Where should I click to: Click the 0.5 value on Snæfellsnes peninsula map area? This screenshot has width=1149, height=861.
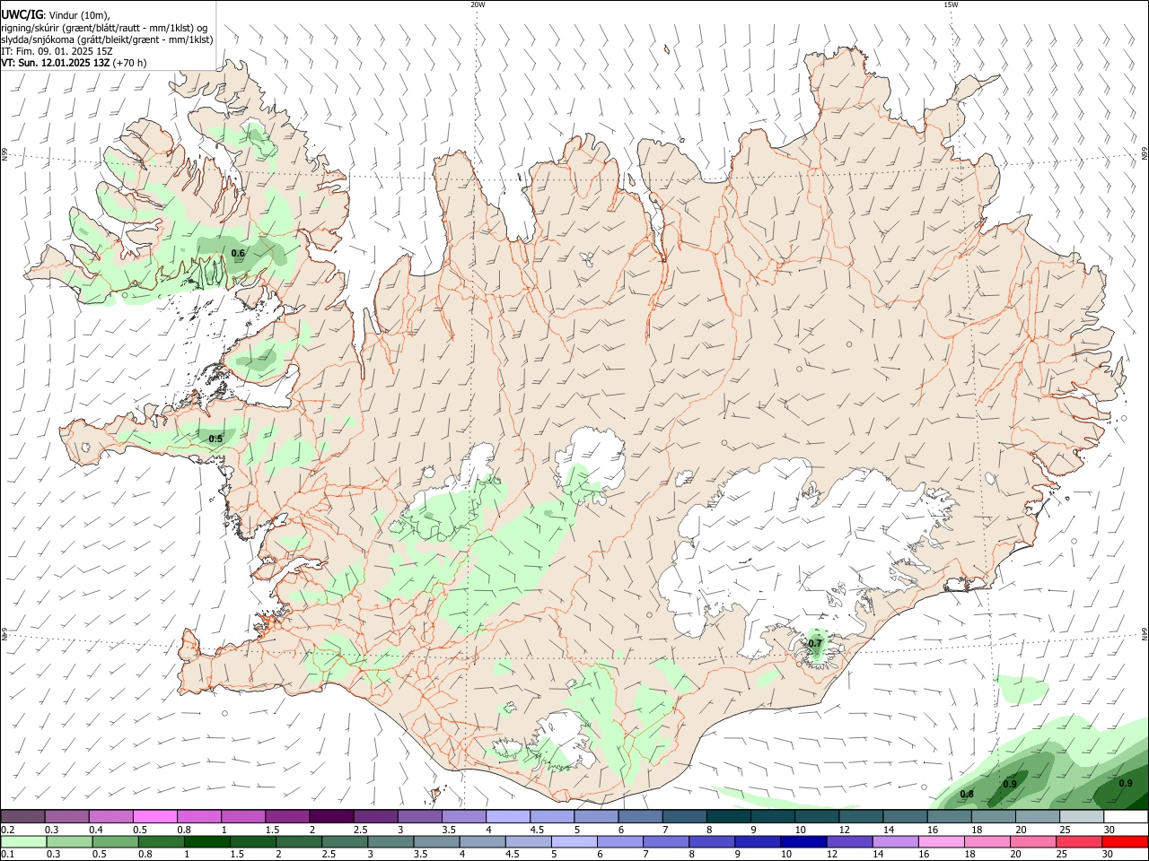[x=215, y=439]
